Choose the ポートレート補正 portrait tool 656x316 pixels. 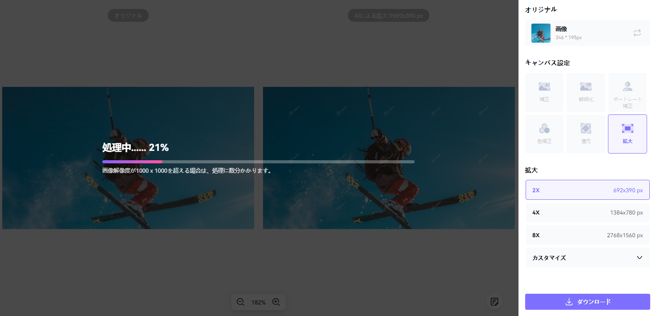[627, 92]
